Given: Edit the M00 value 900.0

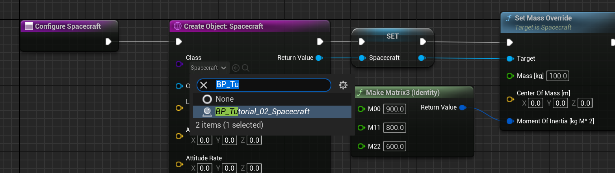Looking at the screenshot, I should point(394,109).
